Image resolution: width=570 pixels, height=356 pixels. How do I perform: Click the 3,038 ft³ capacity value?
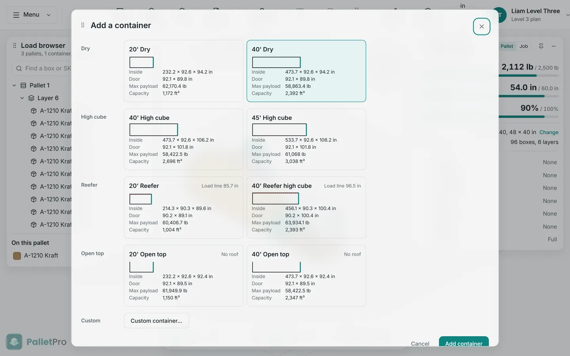(x=295, y=161)
